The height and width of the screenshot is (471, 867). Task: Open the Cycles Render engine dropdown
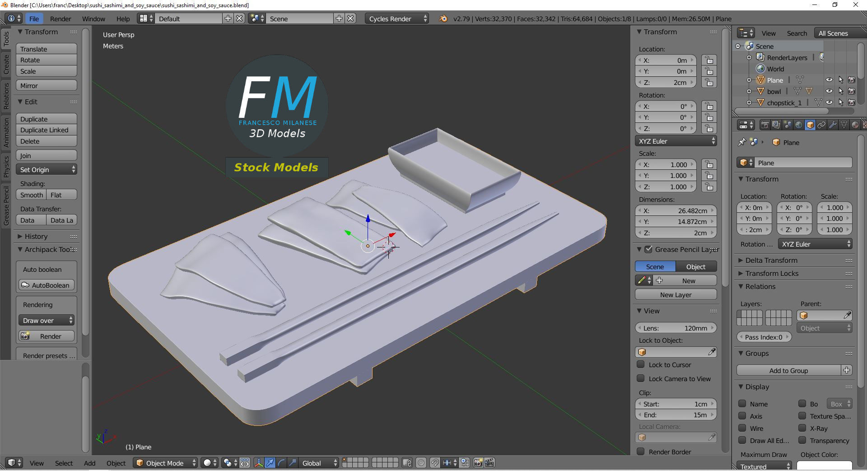click(397, 19)
